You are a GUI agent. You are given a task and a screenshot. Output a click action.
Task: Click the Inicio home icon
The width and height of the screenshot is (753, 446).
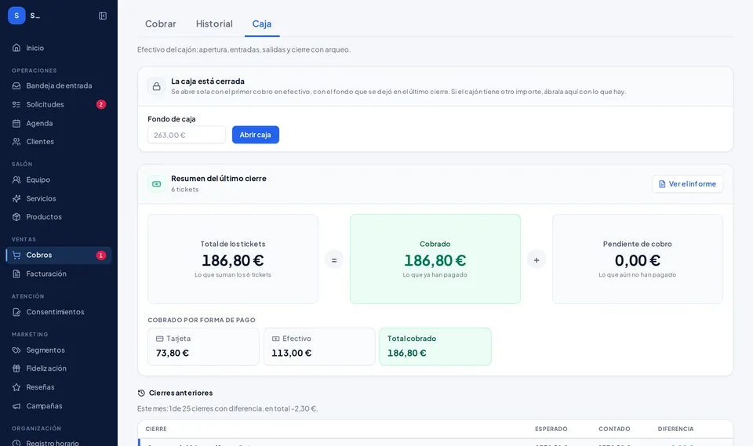[16, 48]
